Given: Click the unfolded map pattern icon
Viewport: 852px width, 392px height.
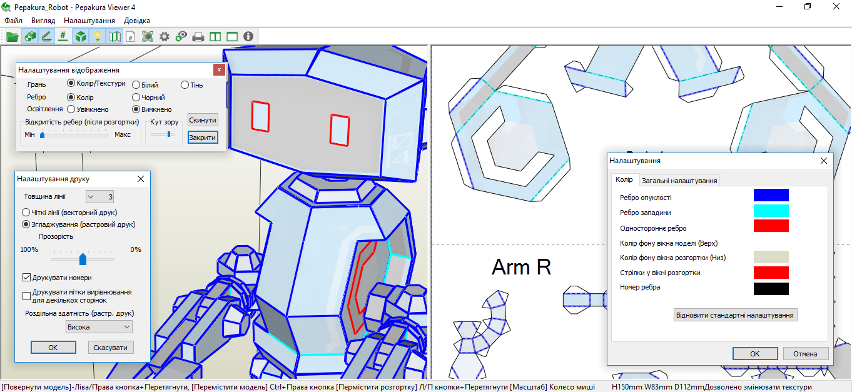Looking at the screenshot, I should pyautogui.click(x=114, y=37).
